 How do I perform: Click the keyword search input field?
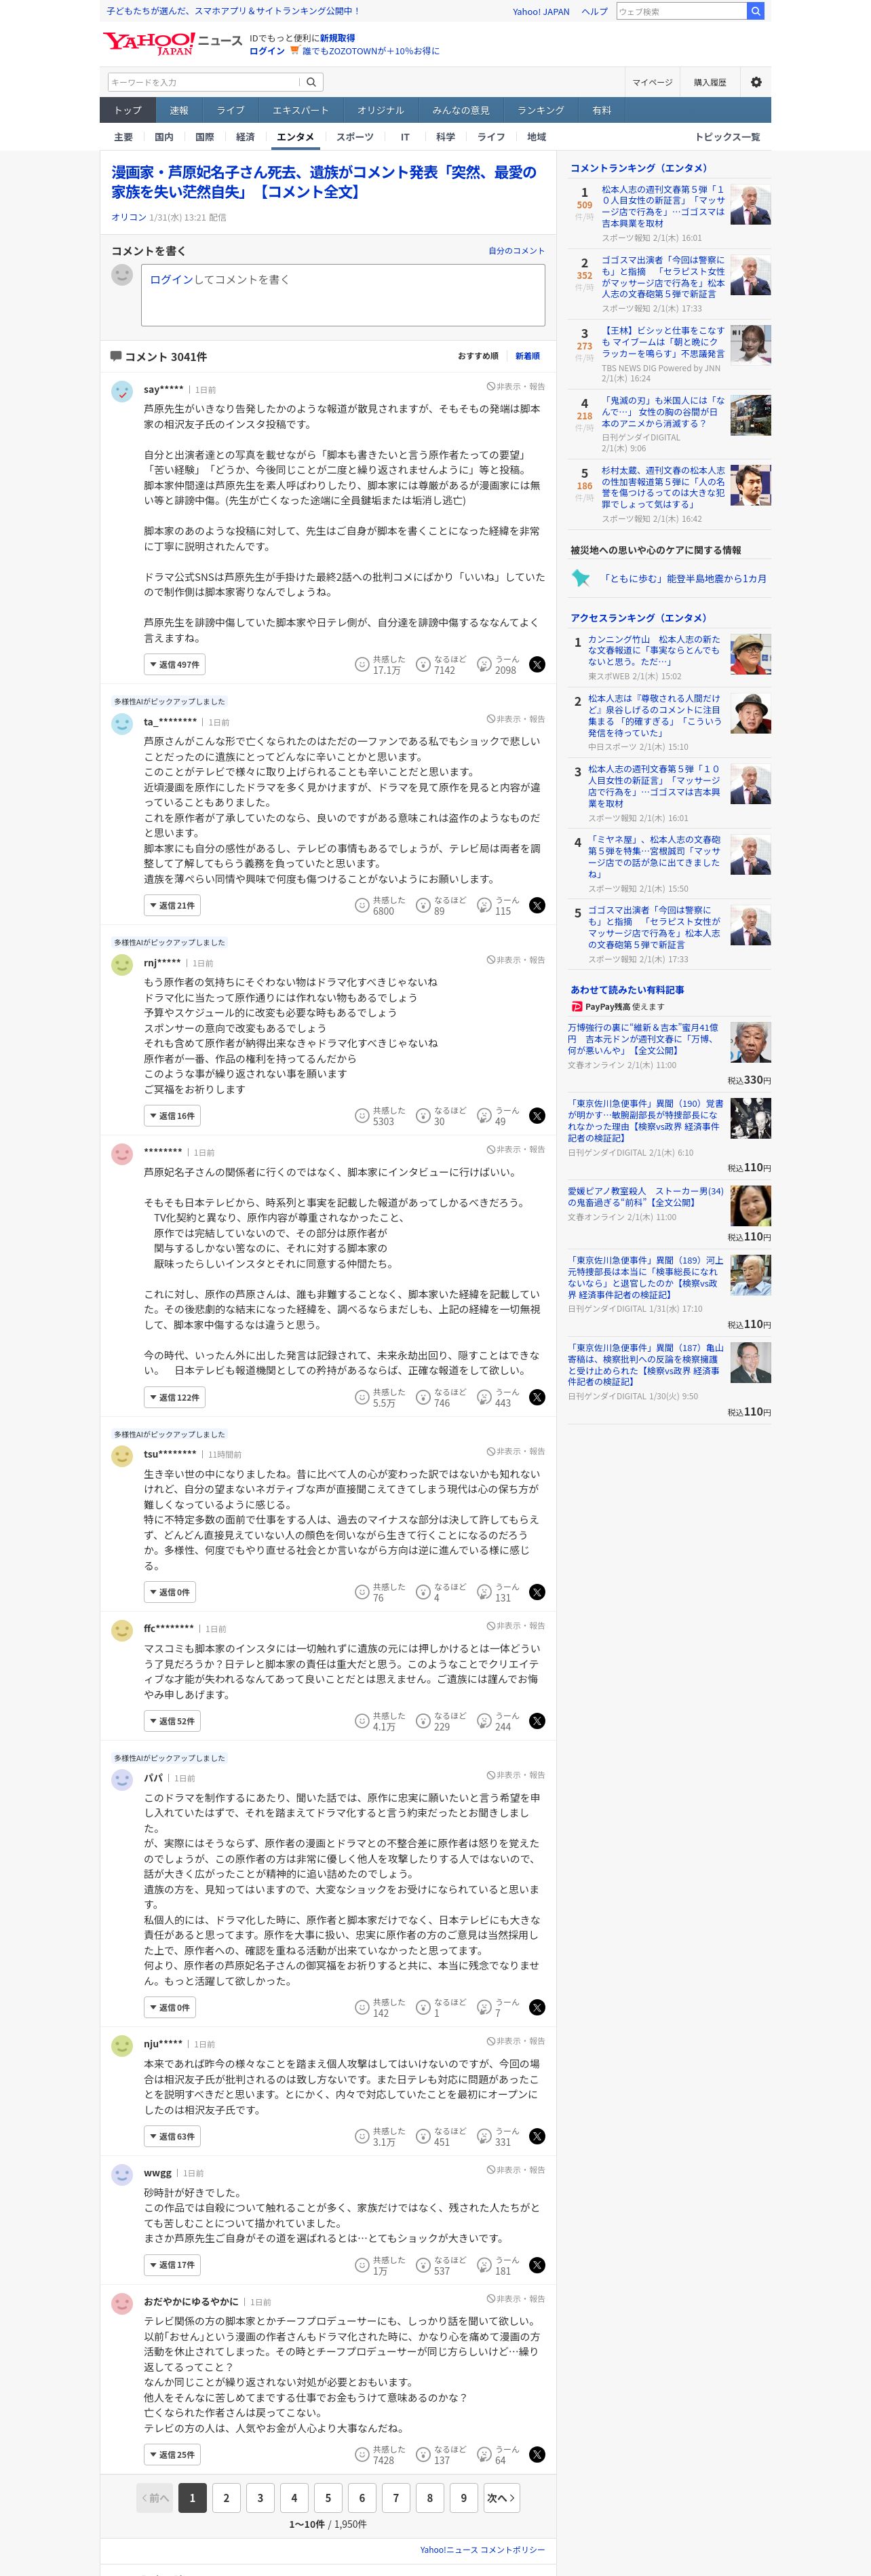click(205, 82)
